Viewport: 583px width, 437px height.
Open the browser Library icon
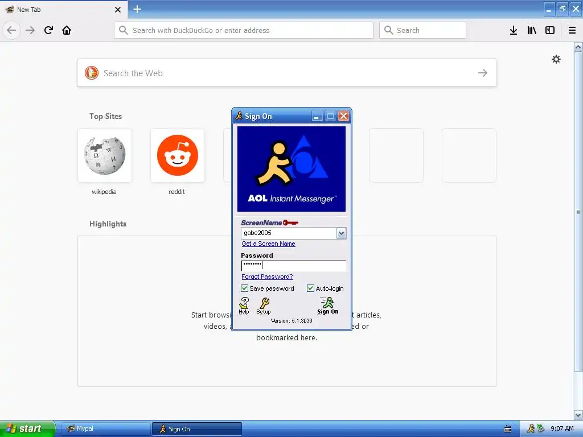(532, 30)
